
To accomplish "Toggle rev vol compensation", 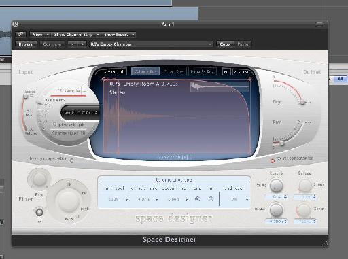I will pos(273,160).
